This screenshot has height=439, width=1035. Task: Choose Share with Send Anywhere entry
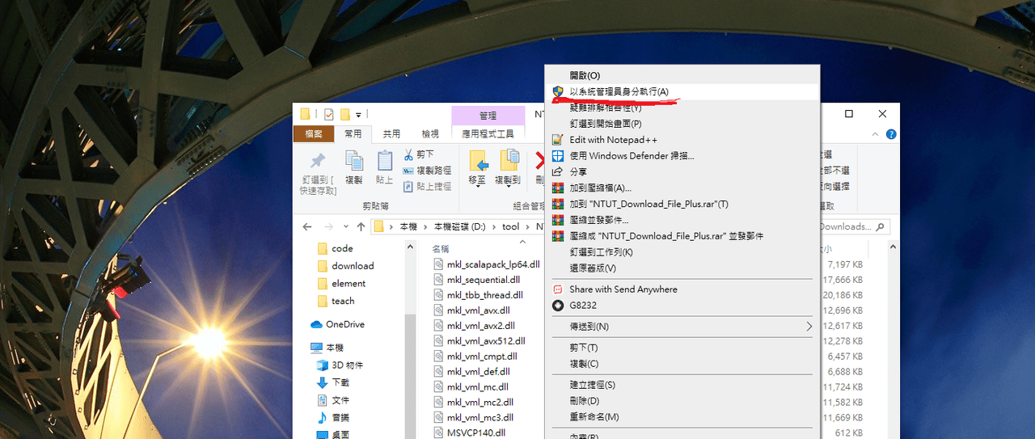click(x=683, y=289)
